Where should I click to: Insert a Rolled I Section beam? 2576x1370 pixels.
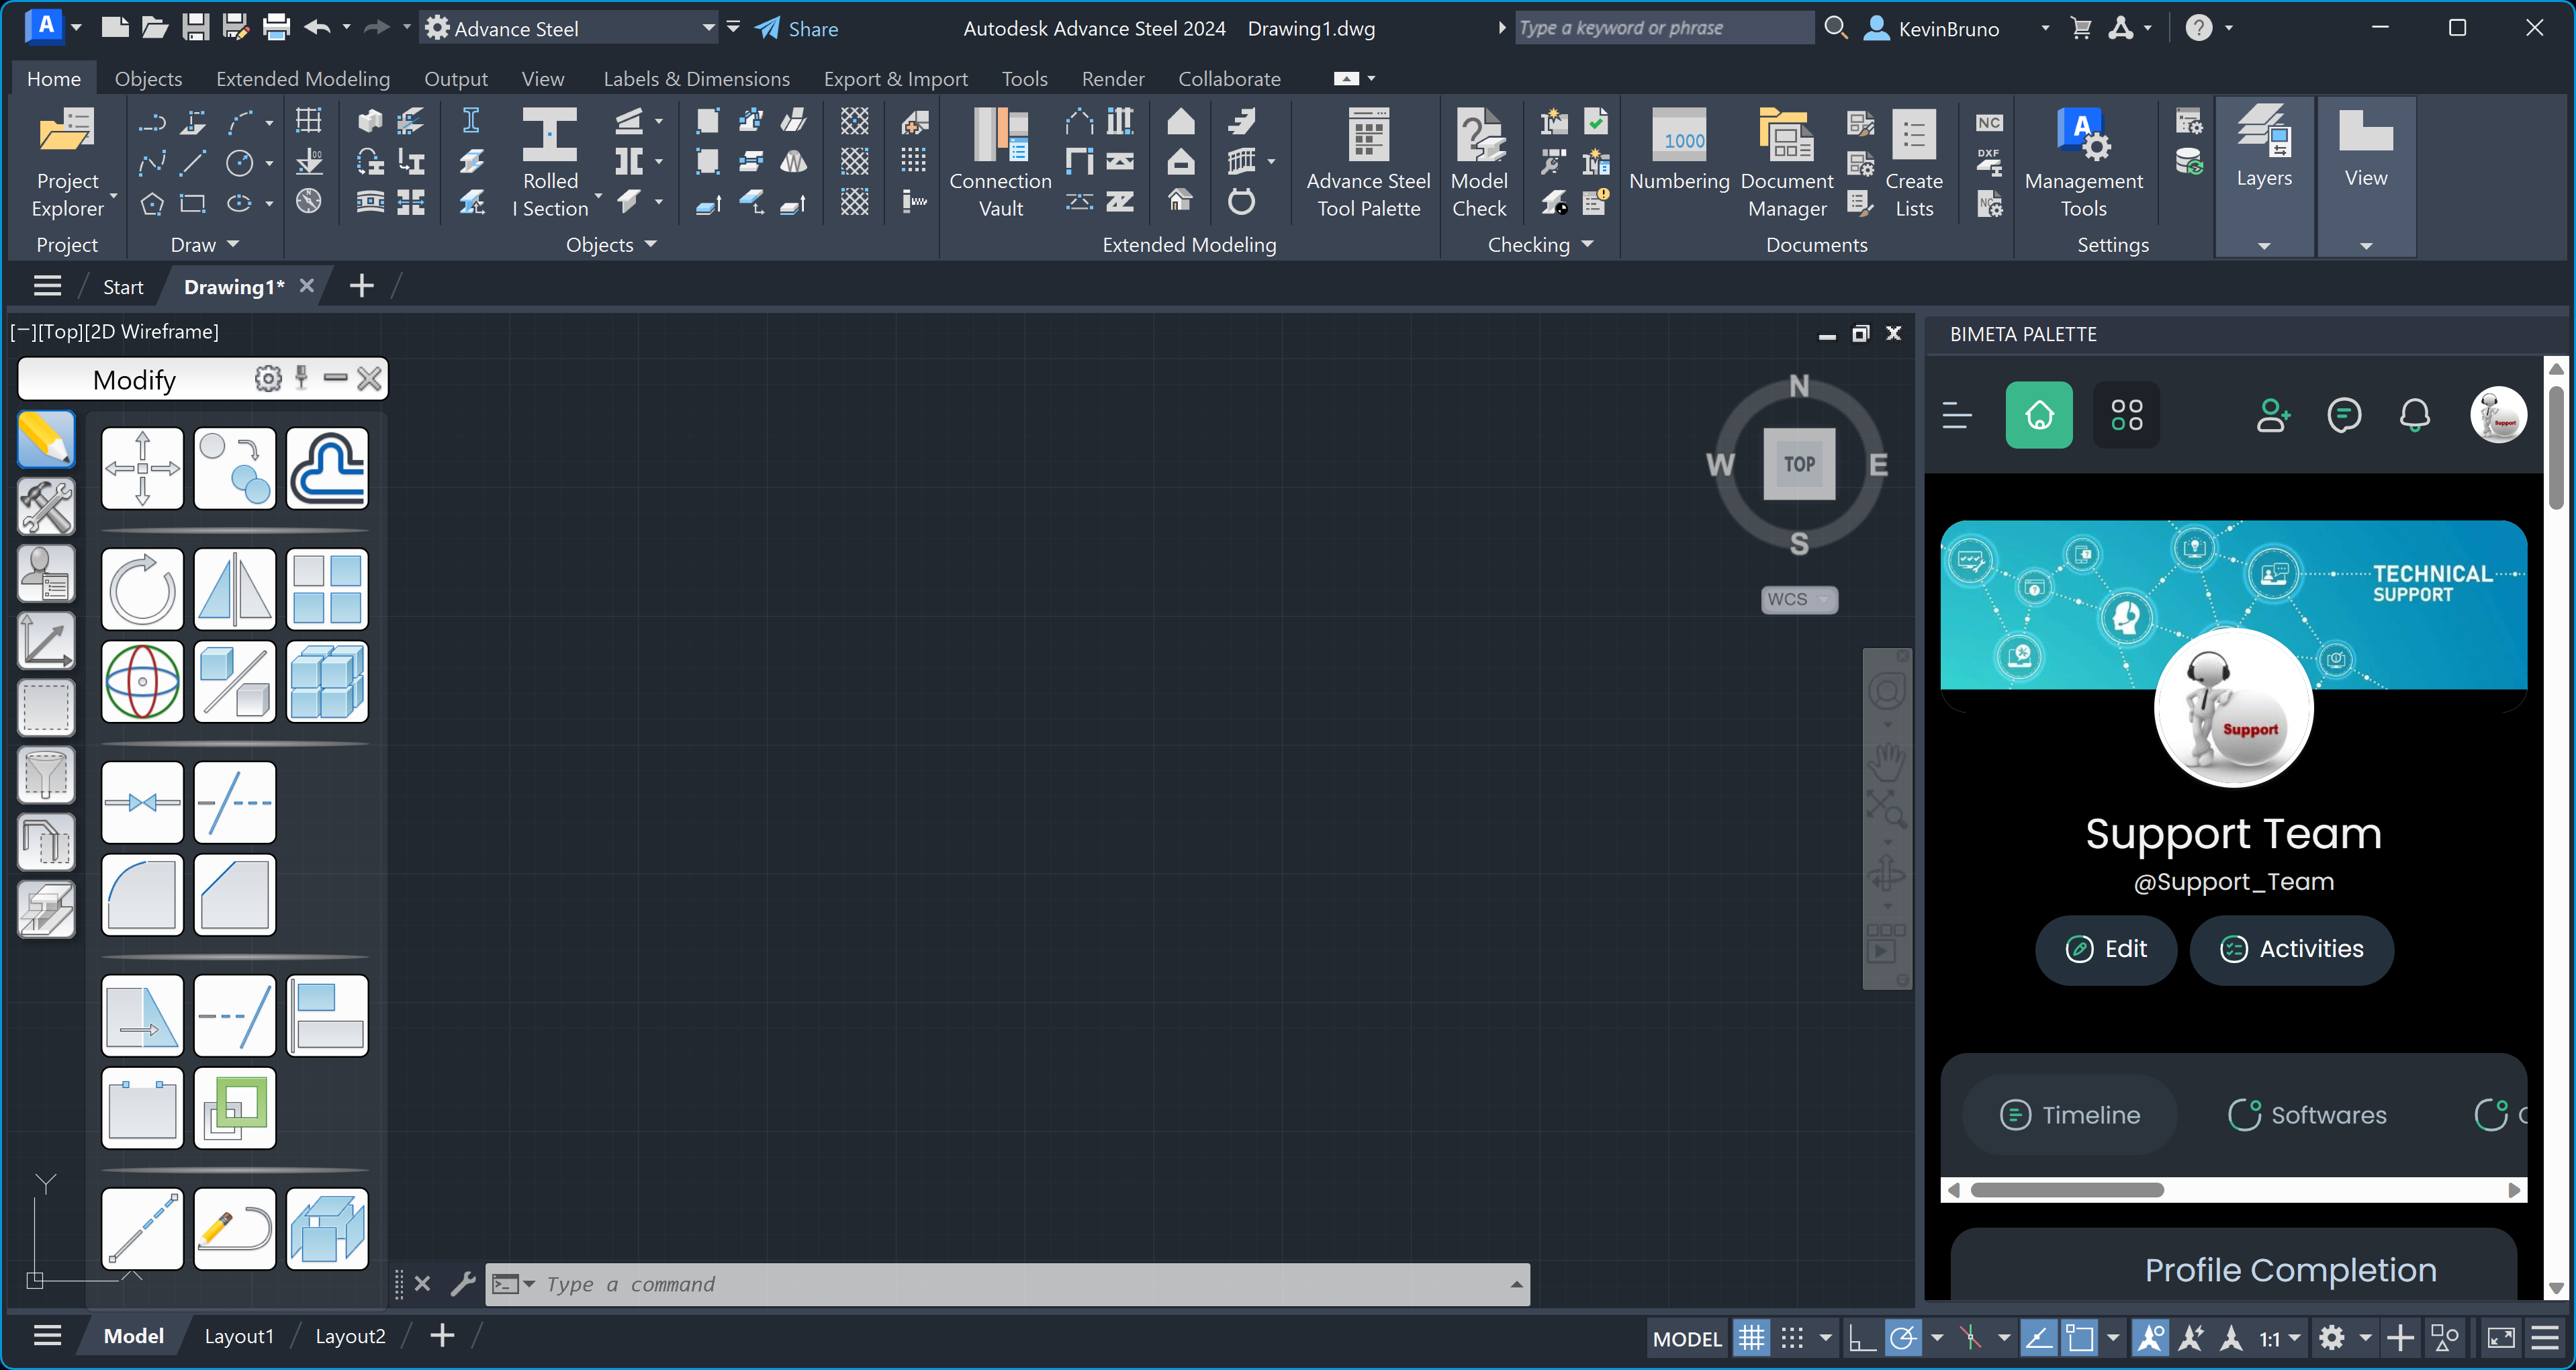coord(551,163)
